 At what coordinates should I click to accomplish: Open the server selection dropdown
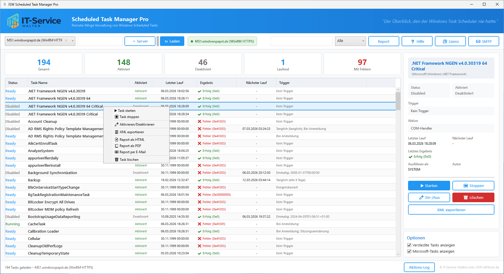pyautogui.click(x=73, y=41)
